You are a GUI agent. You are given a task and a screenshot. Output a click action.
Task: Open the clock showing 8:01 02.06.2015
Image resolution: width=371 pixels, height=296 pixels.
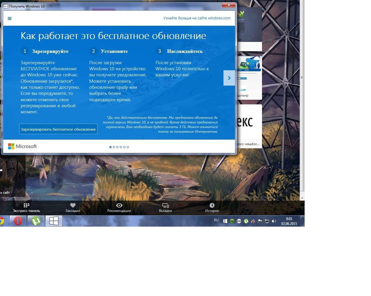[x=289, y=221]
